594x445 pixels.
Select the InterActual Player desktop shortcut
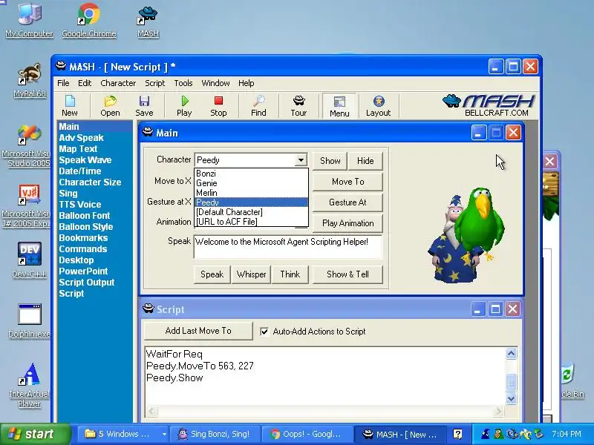click(x=29, y=385)
